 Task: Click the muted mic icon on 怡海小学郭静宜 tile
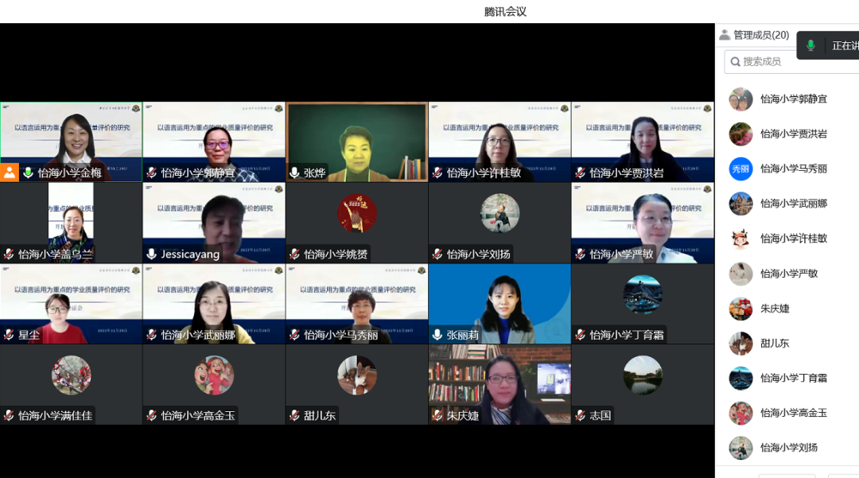tap(152, 173)
